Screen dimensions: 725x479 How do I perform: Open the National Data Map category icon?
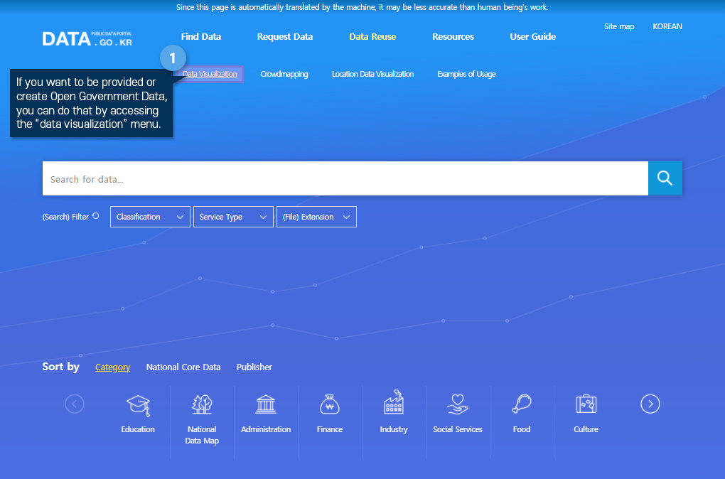pos(202,405)
